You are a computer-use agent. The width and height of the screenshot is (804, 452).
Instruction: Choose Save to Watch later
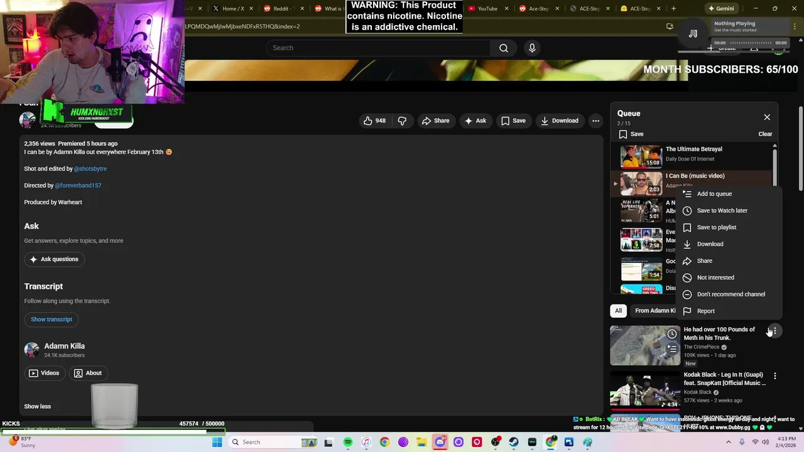coord(729,210)
